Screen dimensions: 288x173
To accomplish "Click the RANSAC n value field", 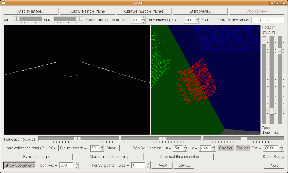I will click(178, 148).
